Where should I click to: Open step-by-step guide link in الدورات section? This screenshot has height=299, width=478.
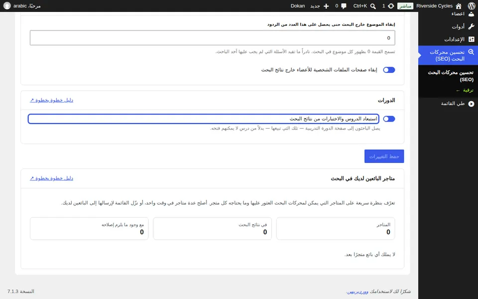[51, 100]
